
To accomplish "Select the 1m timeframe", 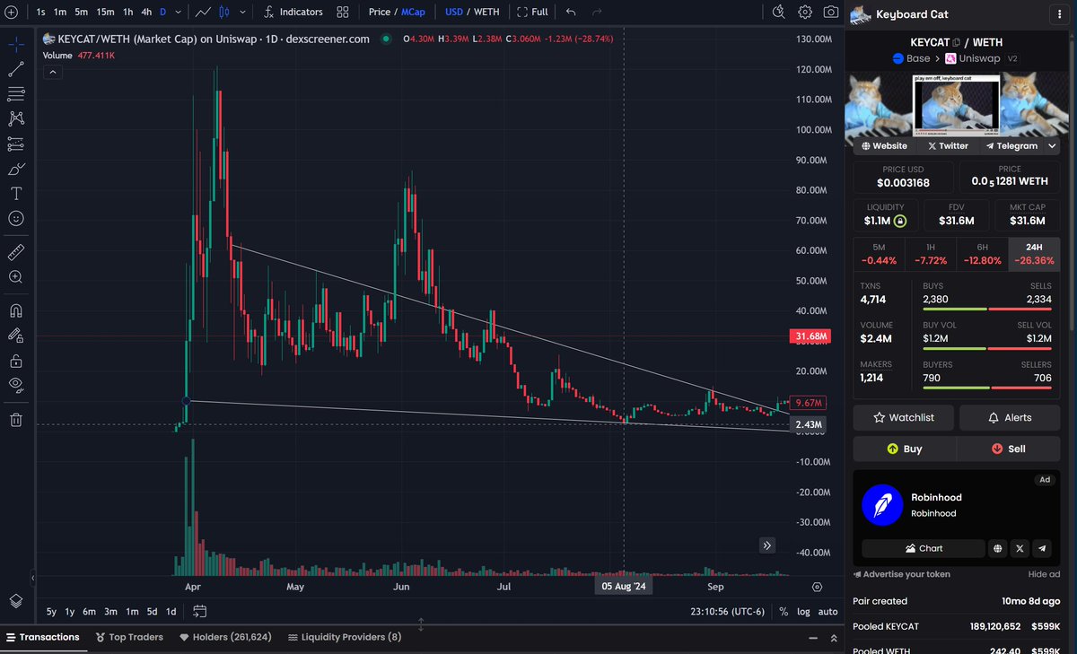I will pyautogui.click(x=60, y=12).
